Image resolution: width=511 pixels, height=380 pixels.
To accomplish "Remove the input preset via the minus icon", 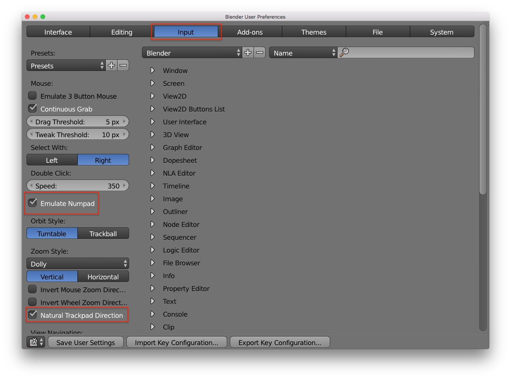I will coord(123,65).
